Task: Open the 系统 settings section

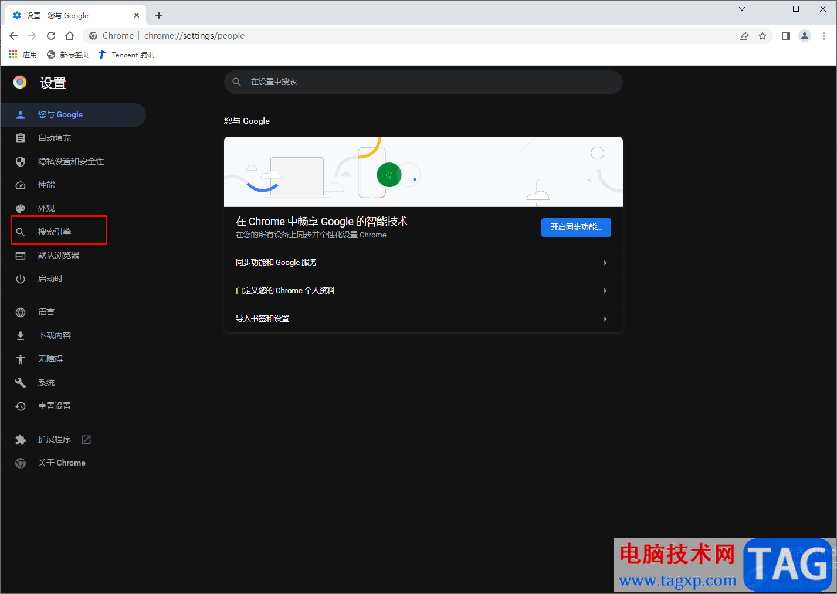Action: pos(73,382)
